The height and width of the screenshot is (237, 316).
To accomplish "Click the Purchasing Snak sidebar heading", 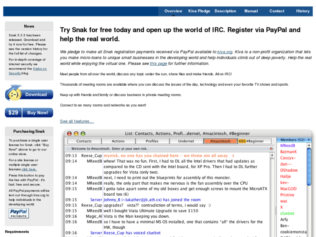I will coord(29,131).
